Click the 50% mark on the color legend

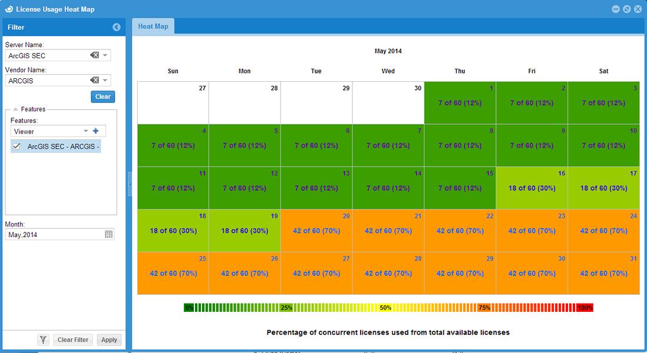[x=385, y=308]
